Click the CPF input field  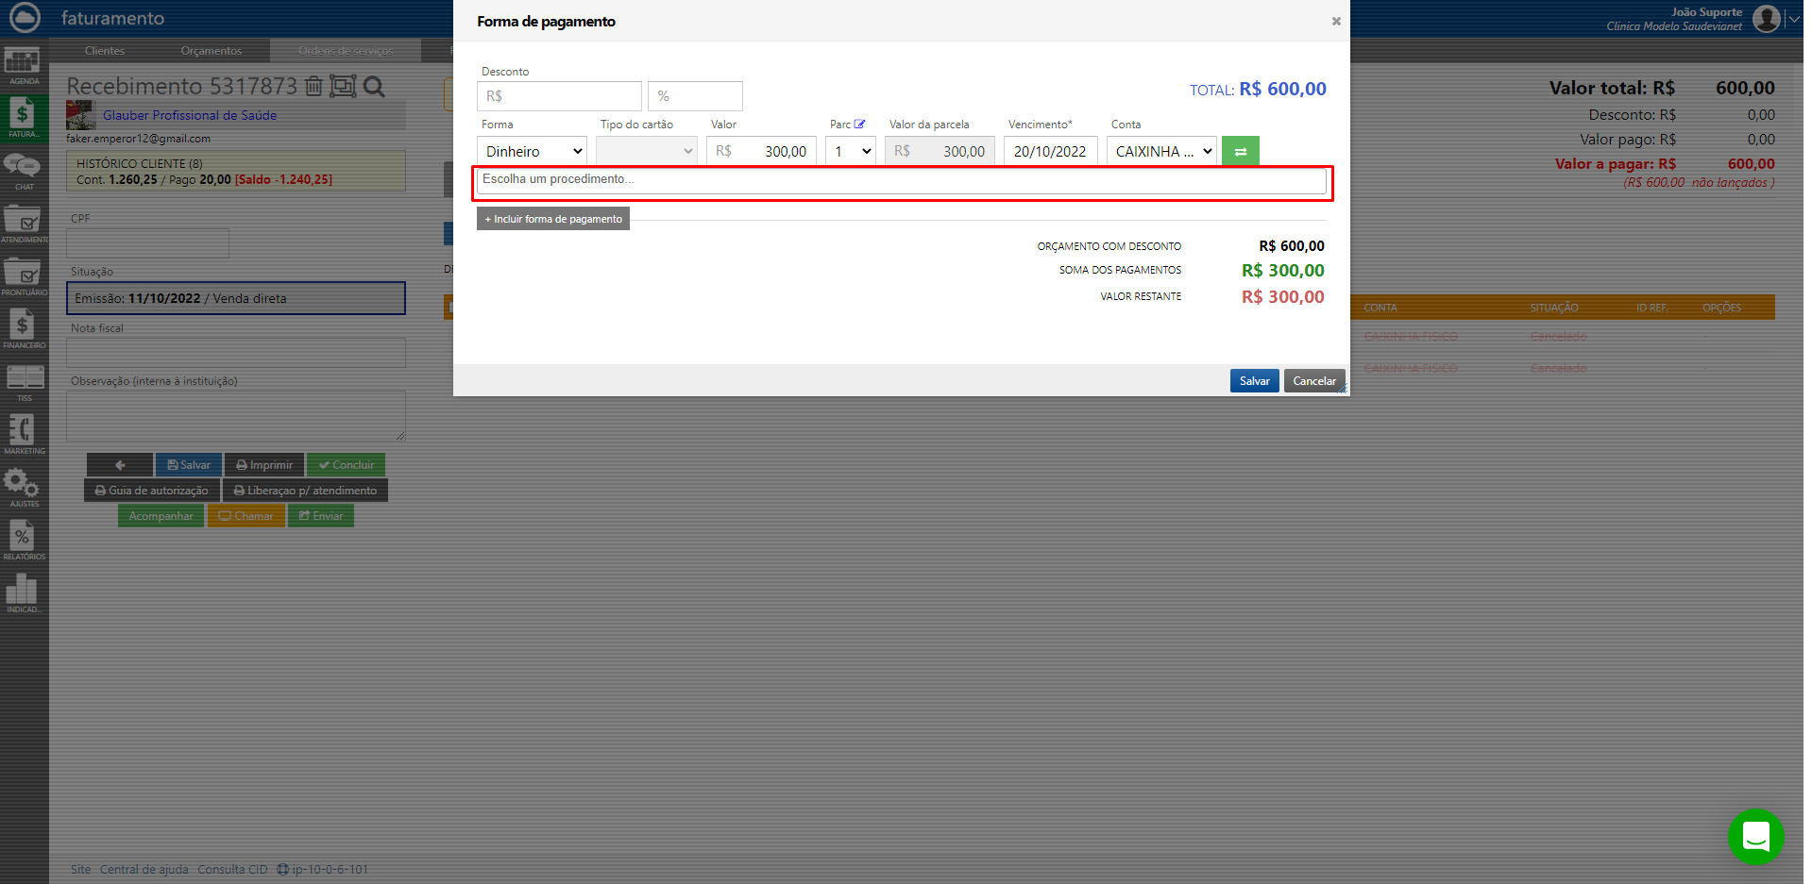(x=147, y=243)
